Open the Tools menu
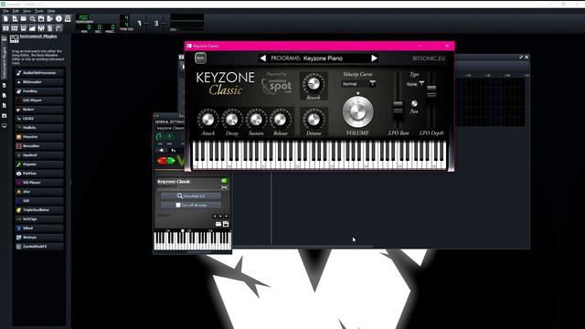Image resolution: width=585 pixels, height=329 pixels. click(x=38, y=11)
